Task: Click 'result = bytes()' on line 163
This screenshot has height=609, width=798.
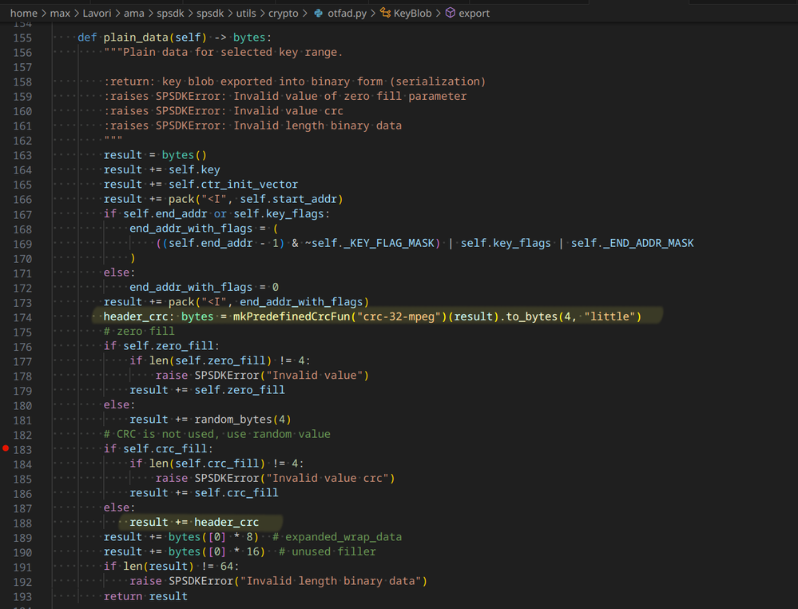Action: point(155,155)
